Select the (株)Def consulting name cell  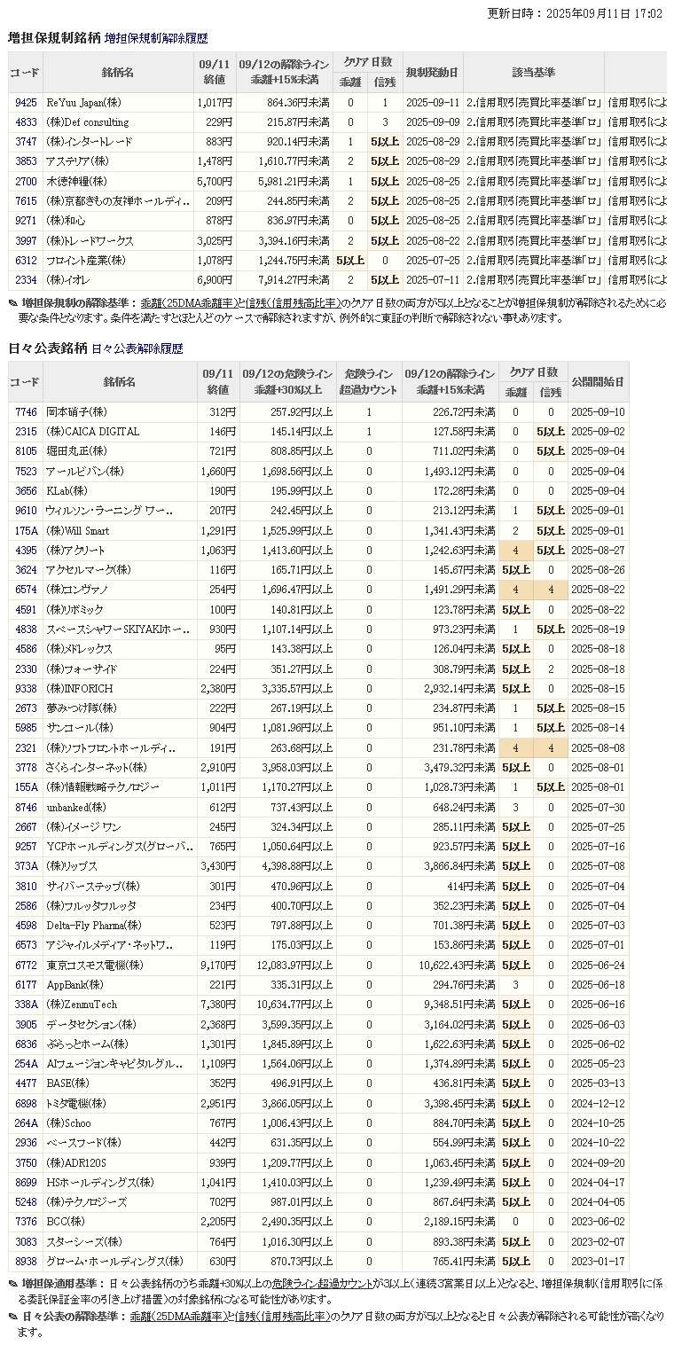click(x=118, y=122)
